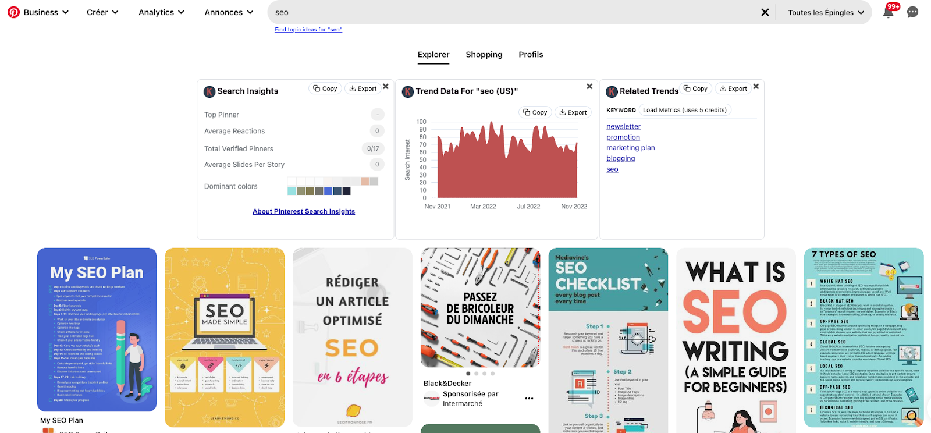Click the Top Pinner row label
Viewport: 931px width, 433px height.
tap(222, 115)
